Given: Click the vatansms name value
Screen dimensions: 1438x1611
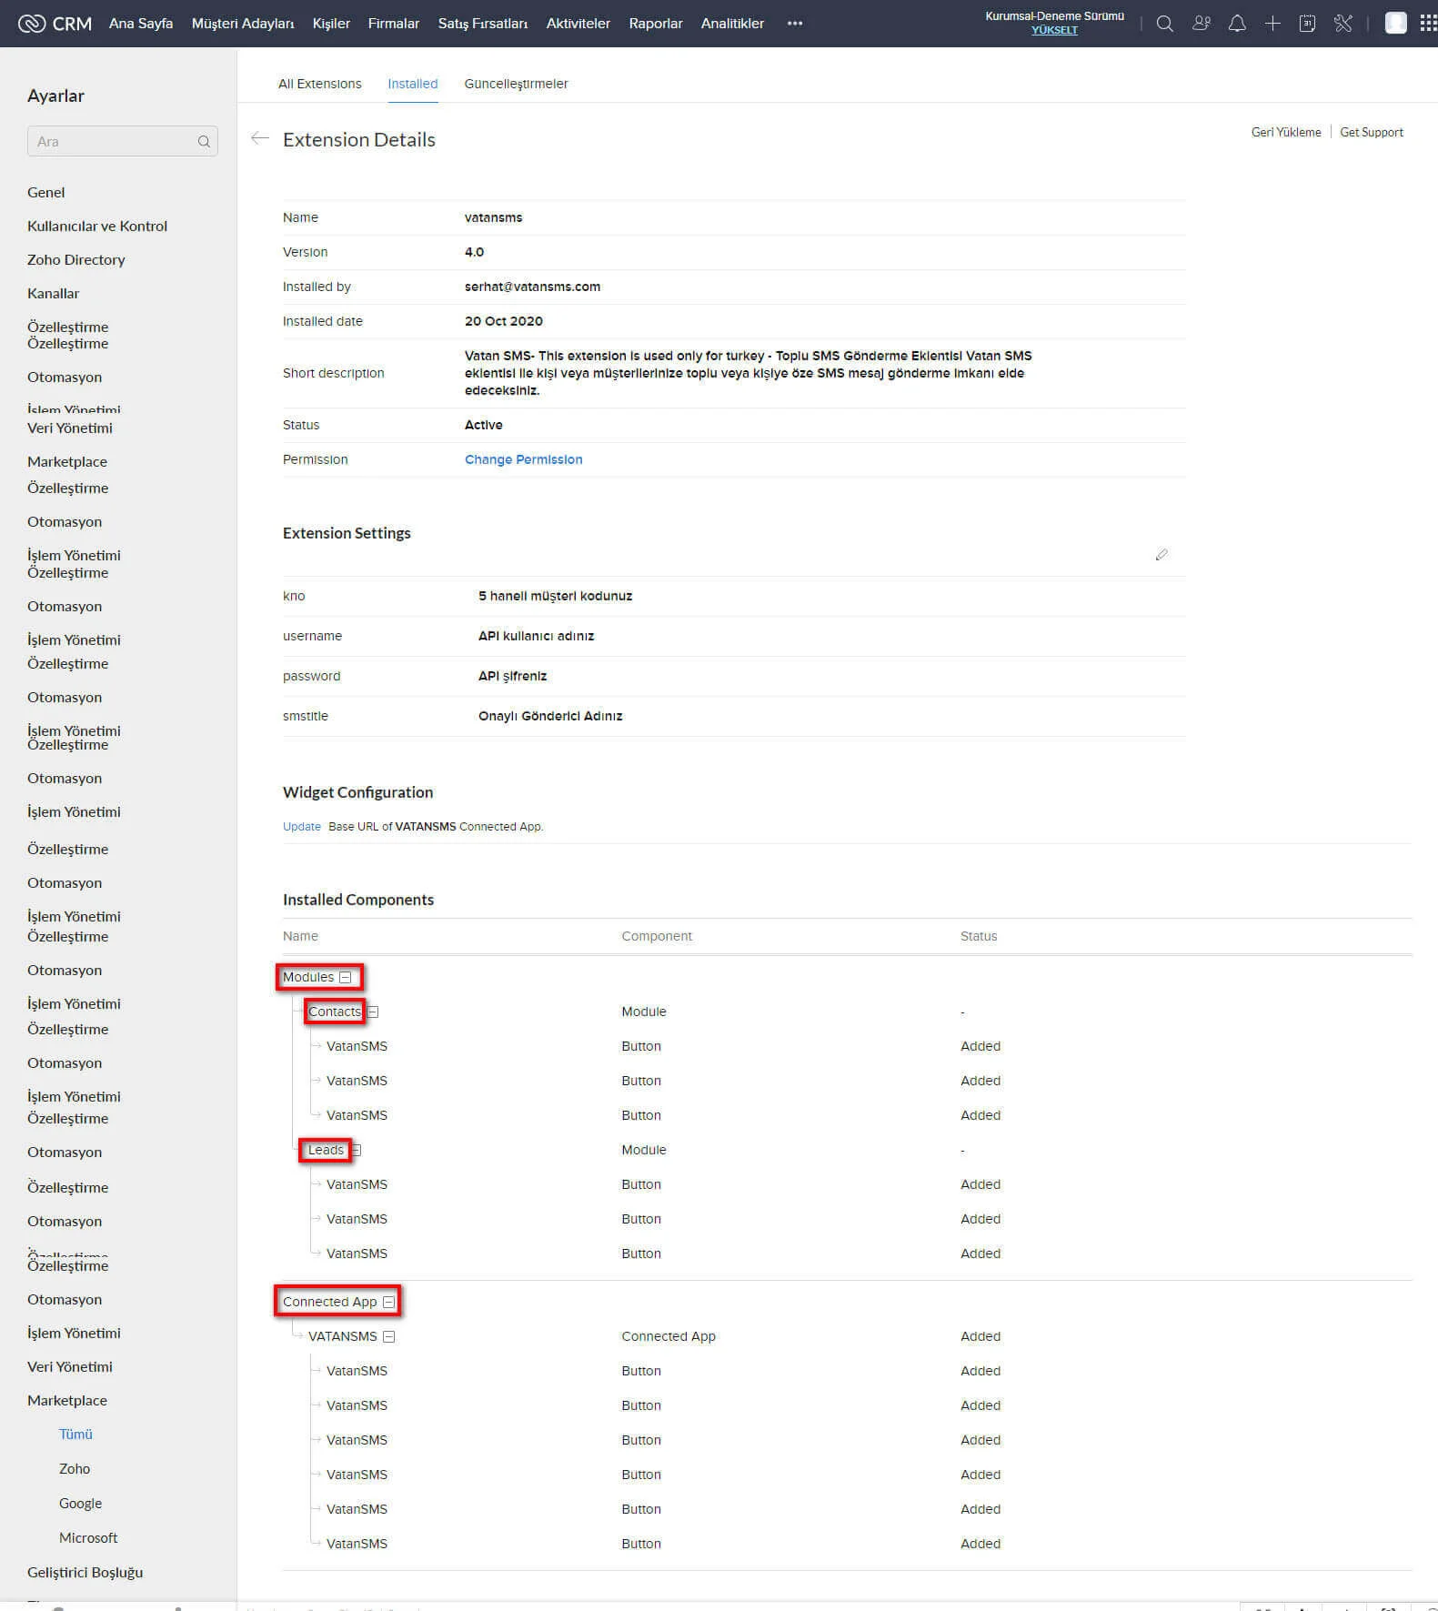Looking at the screenshot, I should (494, 217).
